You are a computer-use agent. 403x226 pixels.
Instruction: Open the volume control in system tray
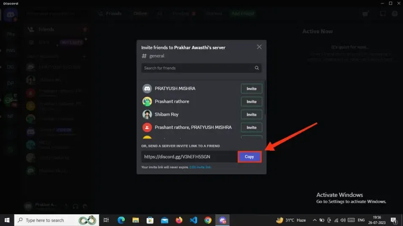343,220
